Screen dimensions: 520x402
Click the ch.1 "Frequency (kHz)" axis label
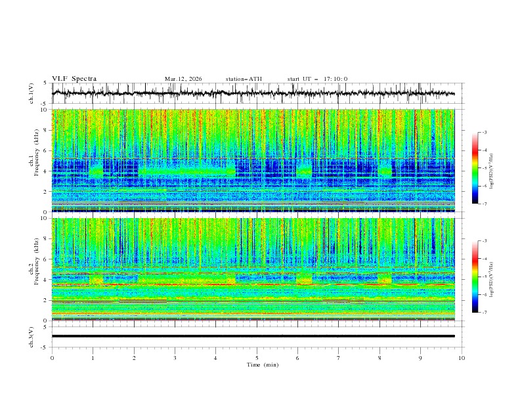37,152
